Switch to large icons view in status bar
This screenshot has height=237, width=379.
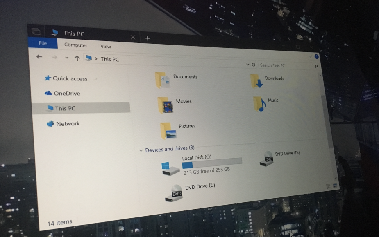(x=335, y=186)
